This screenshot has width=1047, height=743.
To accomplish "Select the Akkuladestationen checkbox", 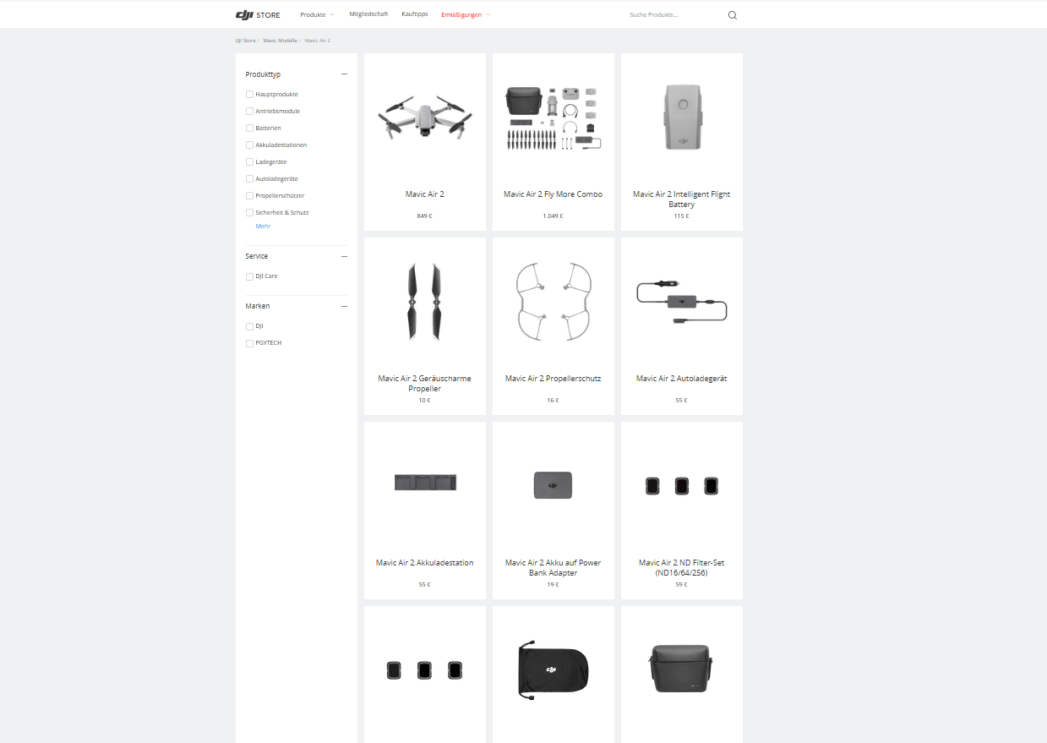I will pyautogui.click(x=249, y=145).
